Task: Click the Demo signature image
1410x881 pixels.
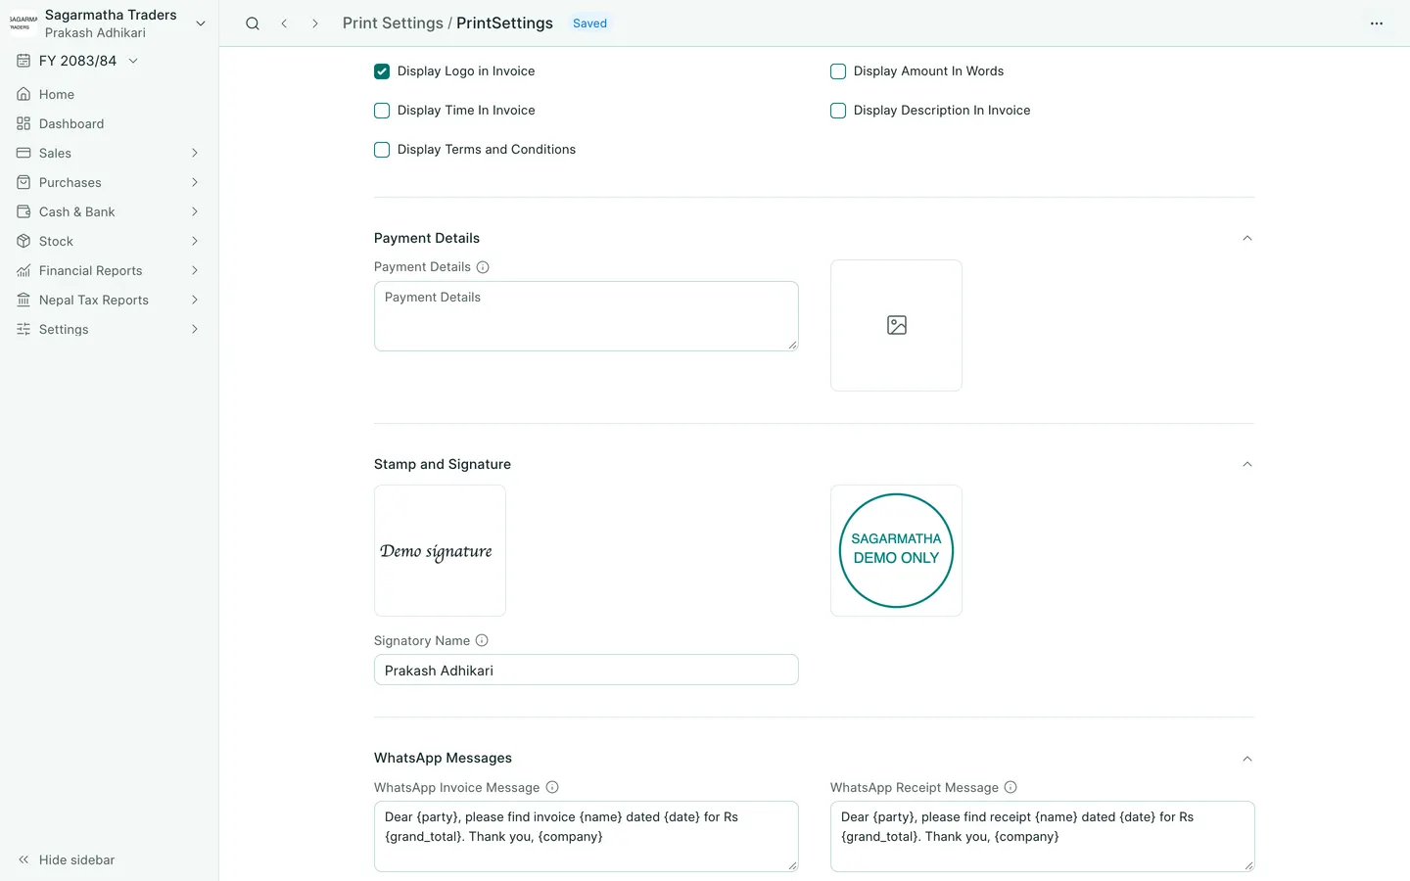Action: 440,550
